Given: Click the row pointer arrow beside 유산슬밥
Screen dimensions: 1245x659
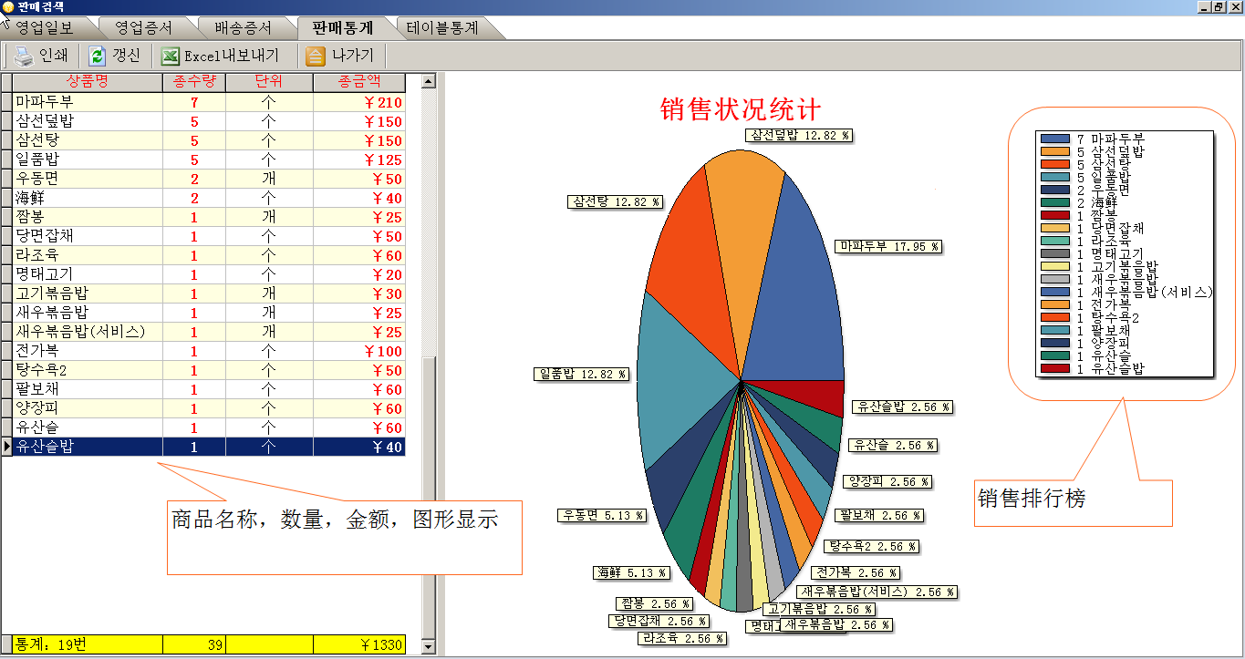Looking at the screenshot, I should [7, 447].
